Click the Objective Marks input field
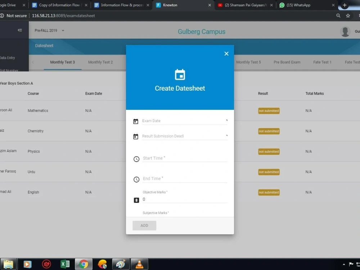Screen dimensions: 360x270 185,199
